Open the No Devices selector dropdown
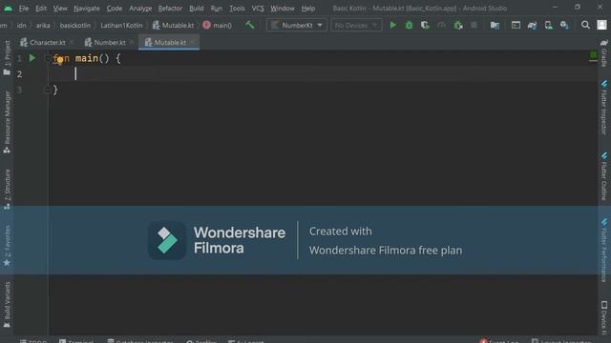The height and width of the screenshot is (343, 611). coord(356,26)
